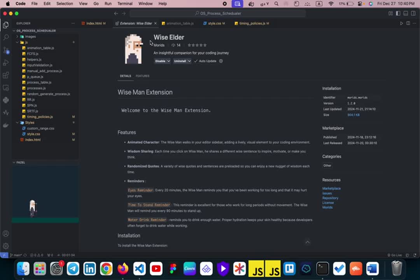Open the Marketplace resource link
420x280 pixels.
331,188
